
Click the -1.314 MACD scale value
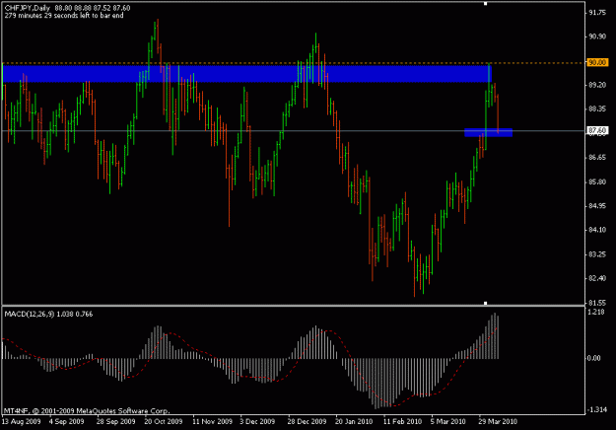(x=596, y=409)
